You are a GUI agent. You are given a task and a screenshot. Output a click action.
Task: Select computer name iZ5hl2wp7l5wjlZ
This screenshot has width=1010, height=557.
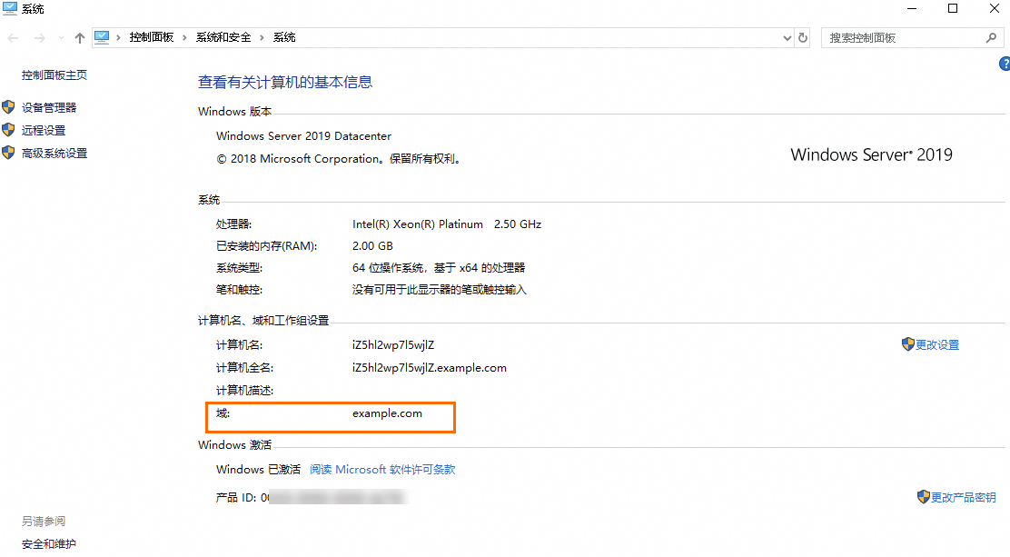tap(393, 345)
